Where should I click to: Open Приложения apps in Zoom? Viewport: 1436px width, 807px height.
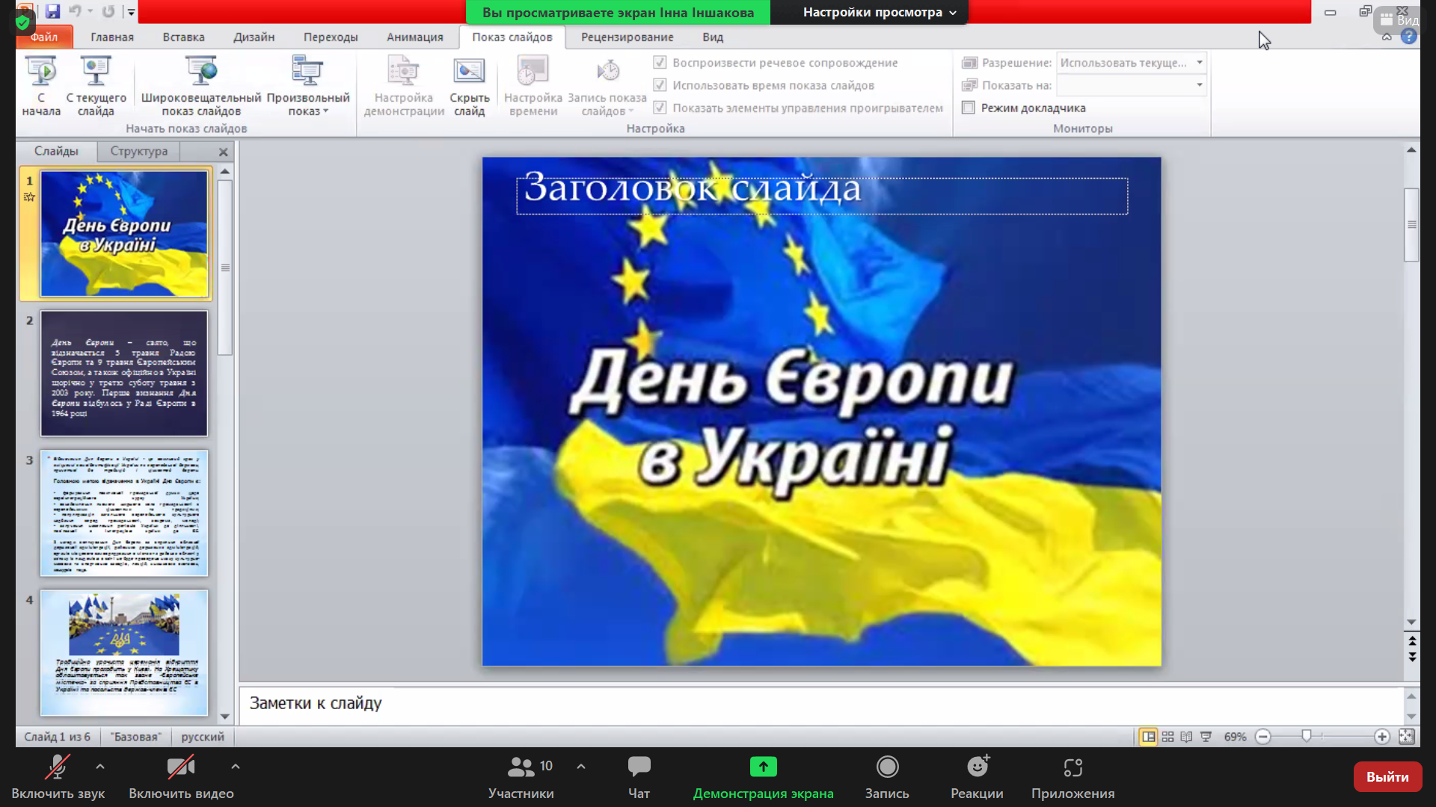(x=1073, y=777)
